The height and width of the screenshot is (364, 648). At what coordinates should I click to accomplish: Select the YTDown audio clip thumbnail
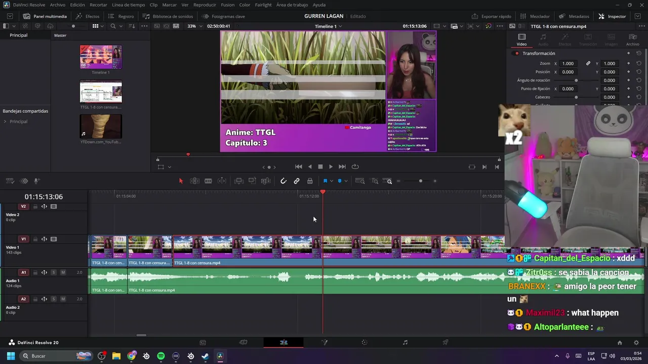pos(101,126)
